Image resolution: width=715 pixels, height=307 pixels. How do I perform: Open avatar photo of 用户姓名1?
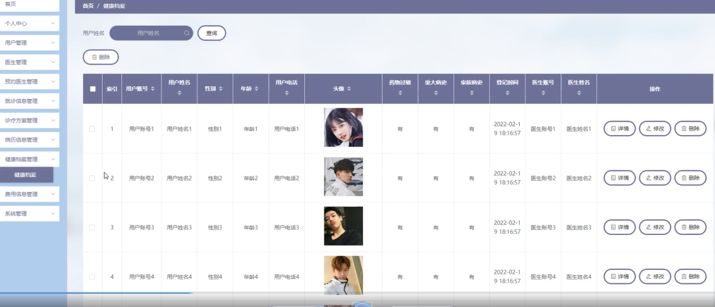(x=343, y=127)
